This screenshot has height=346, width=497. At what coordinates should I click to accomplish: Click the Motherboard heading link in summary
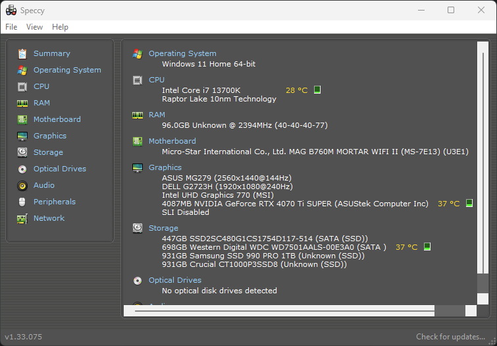pos(172,141)
